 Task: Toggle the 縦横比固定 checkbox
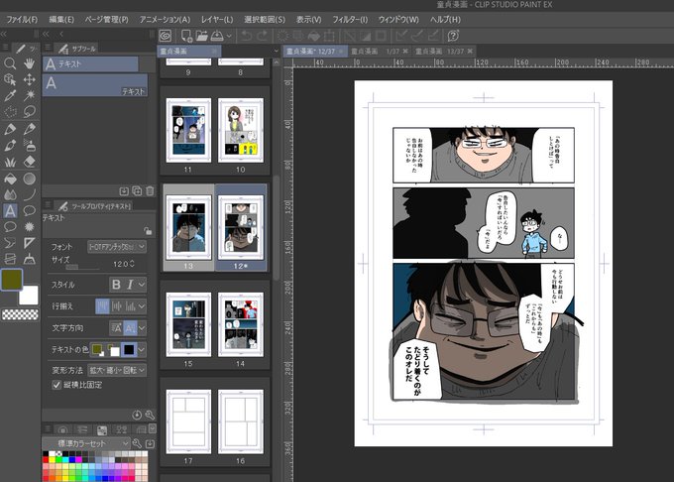[x=56, y=385]
